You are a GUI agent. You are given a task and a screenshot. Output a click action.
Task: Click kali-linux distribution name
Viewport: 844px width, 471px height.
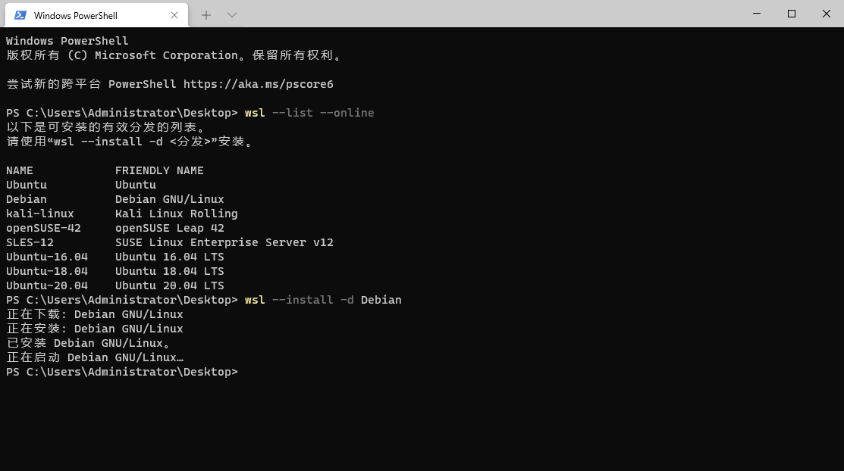tap(40, 214)
